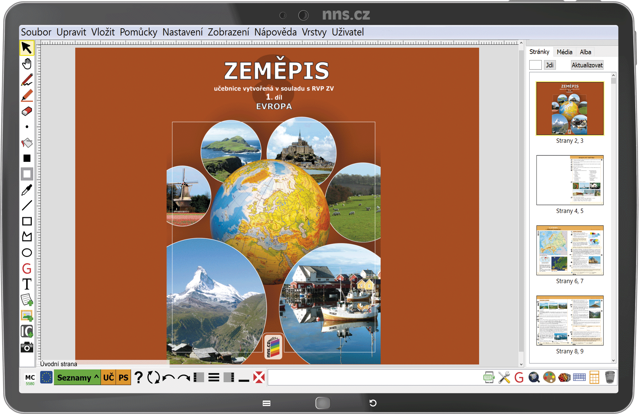Click the camera screenshot tool
639x414 pixels.
tap(27, 347)
